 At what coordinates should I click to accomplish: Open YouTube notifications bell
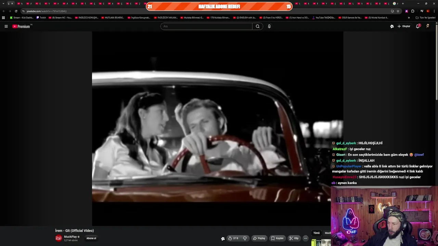pos(418,26)
